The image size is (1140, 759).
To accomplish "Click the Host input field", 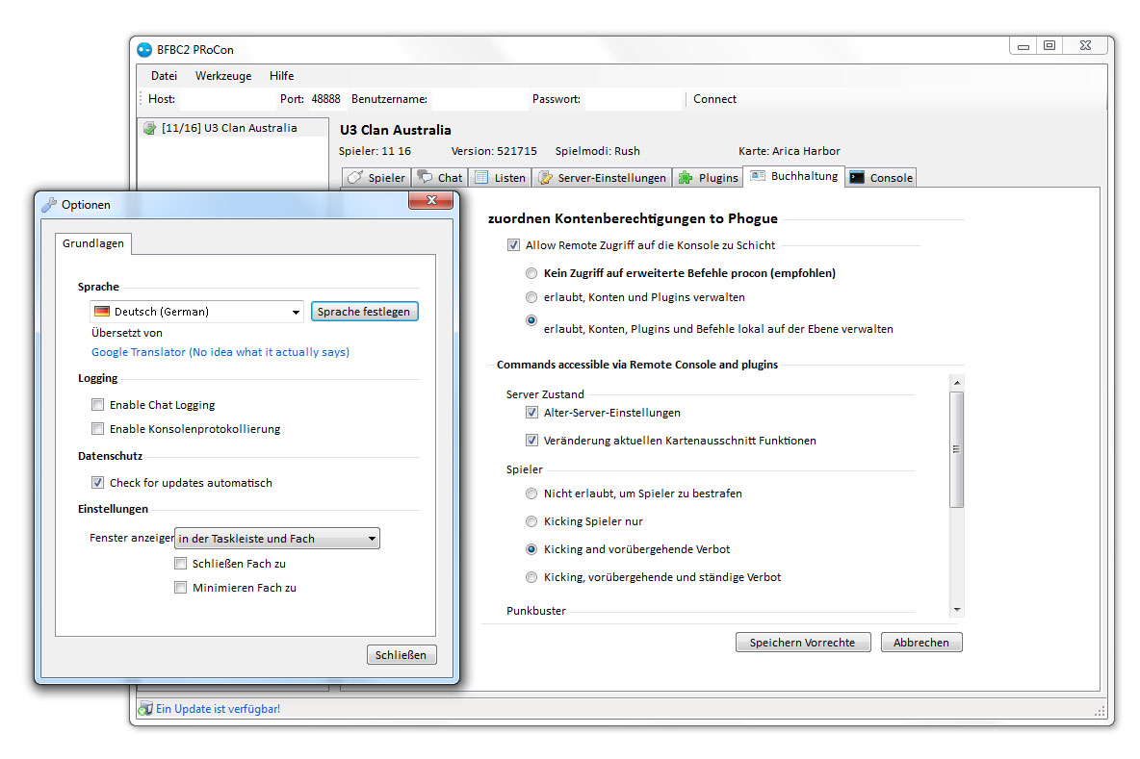I will click(x=226, y=99).
